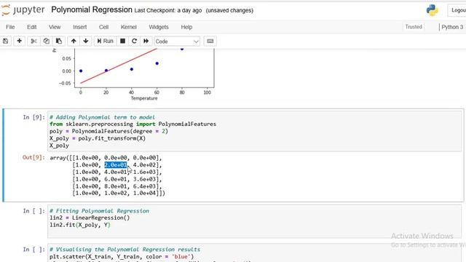Image resolution: width=466 pixels, height=262 pixels.
Task: Move selected cell up arrow
Action: click(x=74, y=41)
